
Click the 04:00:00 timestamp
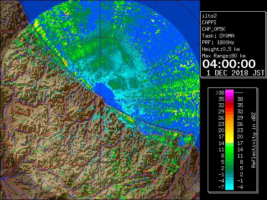coord(229,64)
